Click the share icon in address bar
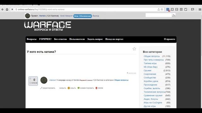Image resolution: width=202 pixels, height=113 pixels. click(158, 9)
